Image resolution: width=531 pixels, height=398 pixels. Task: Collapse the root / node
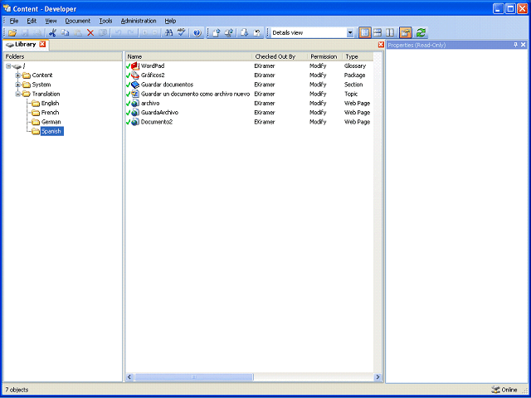tap(8, 66)
